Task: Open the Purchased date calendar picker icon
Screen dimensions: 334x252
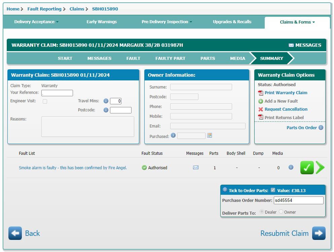Action: coord(210,136)
